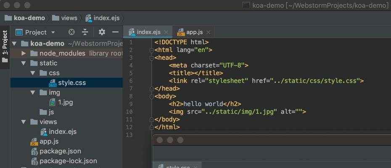Toggle fold marker on the html tag line
This screenshot has height=168, width=391.
(151, 50)
